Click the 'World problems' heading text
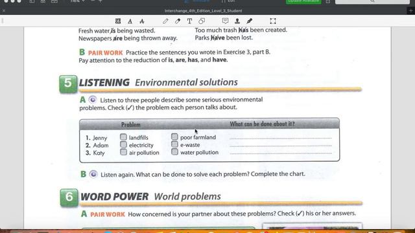The width and height of the screenshot is (415, 233). [x=187, y=197]
